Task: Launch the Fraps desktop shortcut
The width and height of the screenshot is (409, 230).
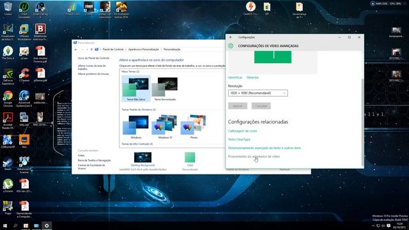Action: (8, 208)
